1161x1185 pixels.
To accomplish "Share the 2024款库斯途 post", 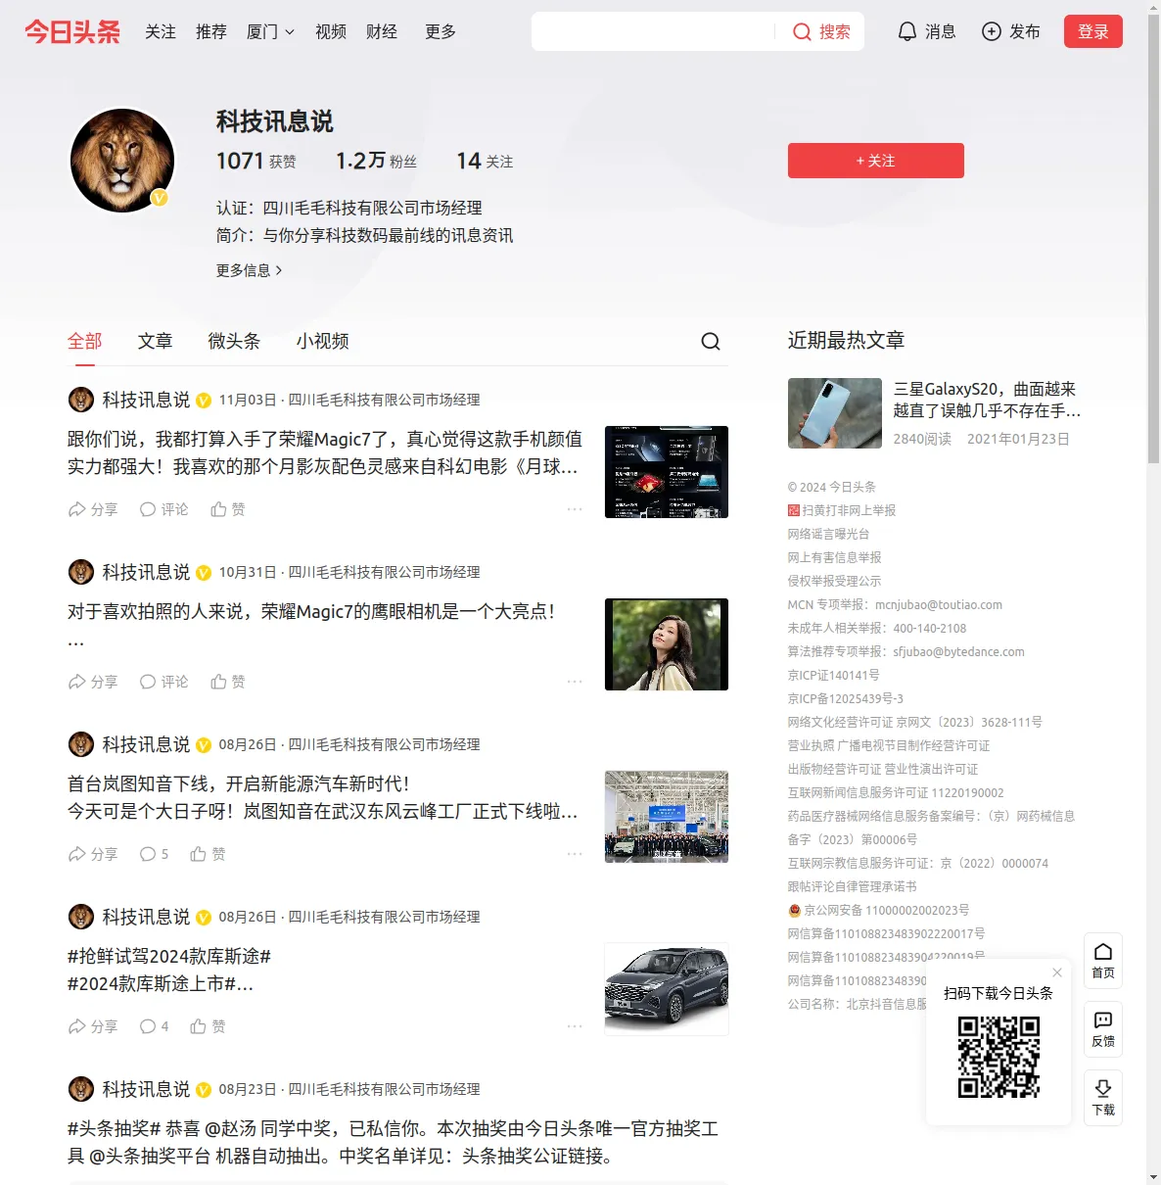I will coord(92,1026).
